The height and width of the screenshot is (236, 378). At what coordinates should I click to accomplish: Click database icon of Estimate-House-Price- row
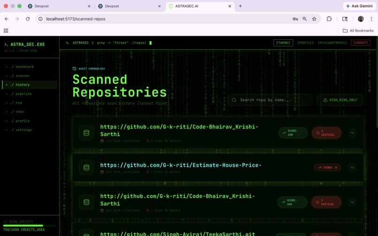(86, 167)
